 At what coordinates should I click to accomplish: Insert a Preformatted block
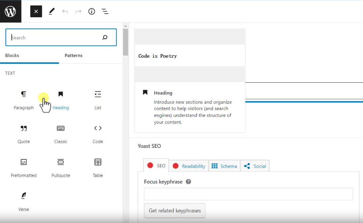tap(24, 167)
